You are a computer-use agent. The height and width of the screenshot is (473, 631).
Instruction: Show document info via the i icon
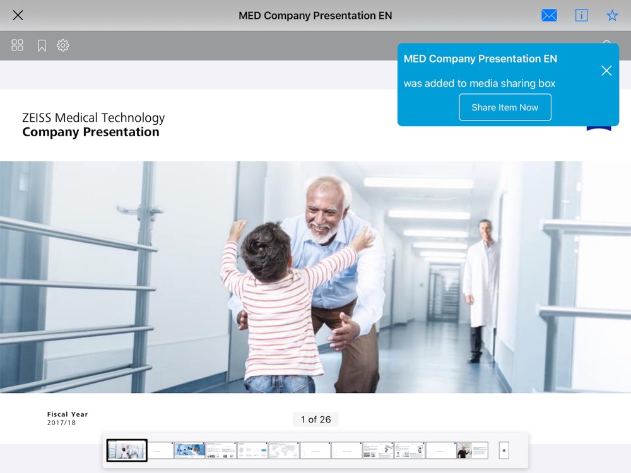[x=581, y=15]
